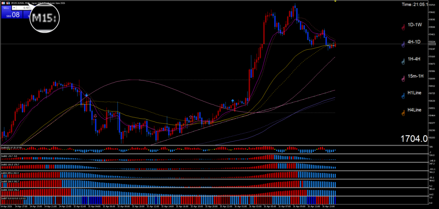Click the purple 4H-1D hand icon
The image size is (439, 209).
pyautogui.click(x=403, y=45)
